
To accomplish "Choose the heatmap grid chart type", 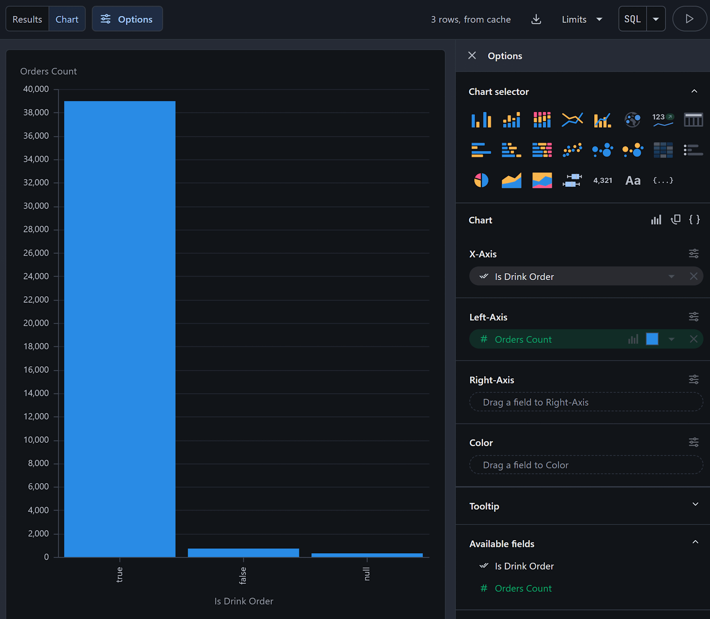I will 663,150.
